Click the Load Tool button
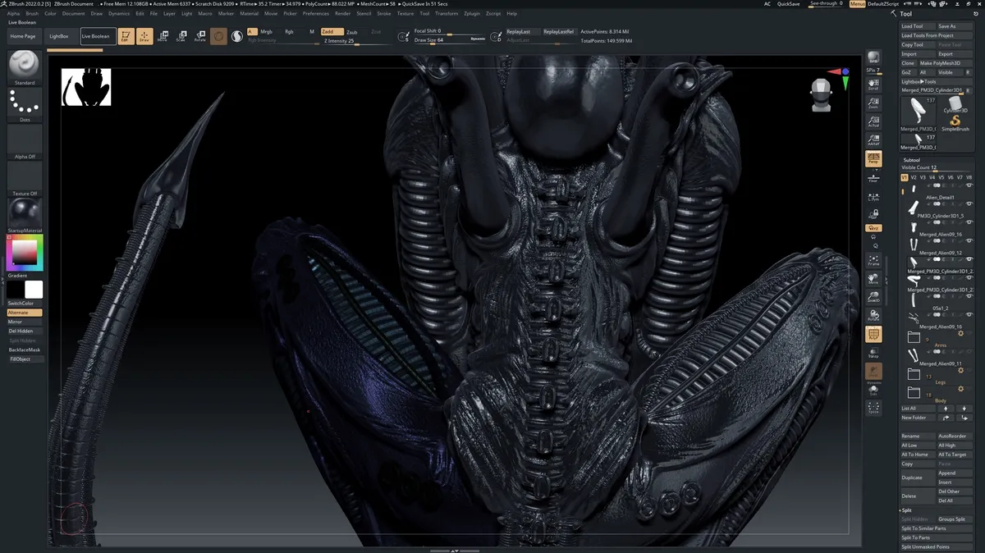 click(x=918, y=26)
